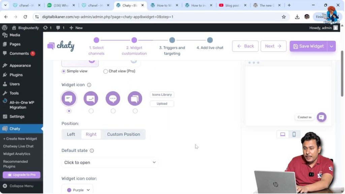Click the page vertical scrollbar

pyautogui.click(x=342, y=74)
